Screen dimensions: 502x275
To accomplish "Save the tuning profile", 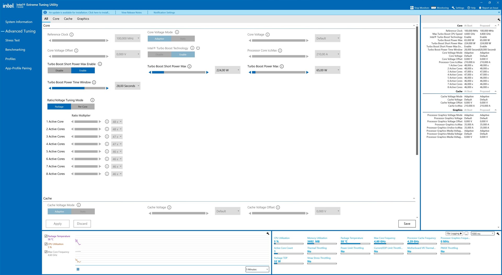I will 407,224.
